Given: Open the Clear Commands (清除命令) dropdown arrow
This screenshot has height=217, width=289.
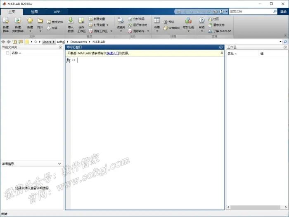Looking at the screenshot, I should point(148,31).
